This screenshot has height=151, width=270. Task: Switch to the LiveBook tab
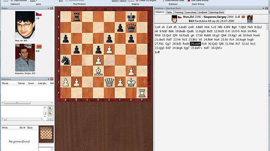(x=203, y=12)
